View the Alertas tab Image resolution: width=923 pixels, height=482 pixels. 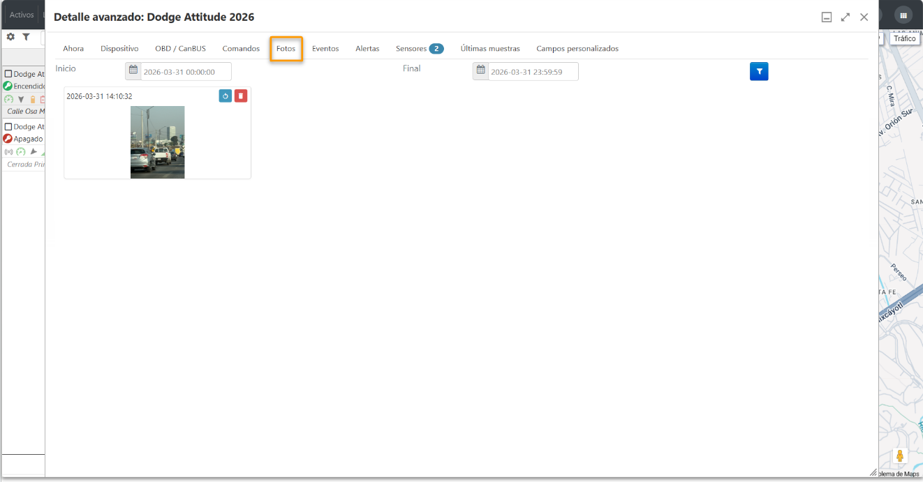pyautogui.click(x=367, y=49)
